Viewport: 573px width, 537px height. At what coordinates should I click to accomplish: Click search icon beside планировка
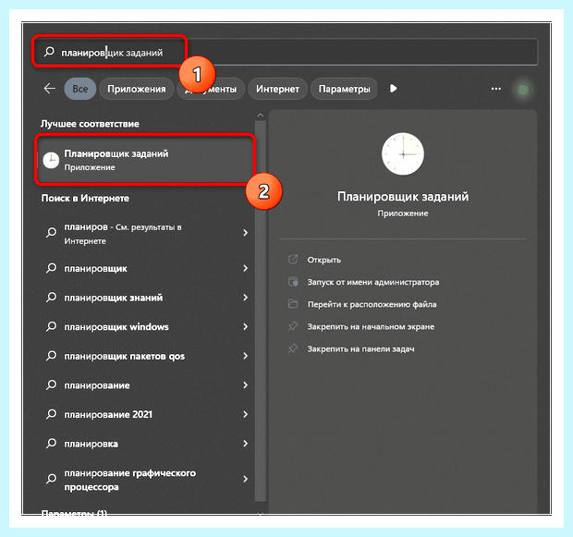pos(51,444)
